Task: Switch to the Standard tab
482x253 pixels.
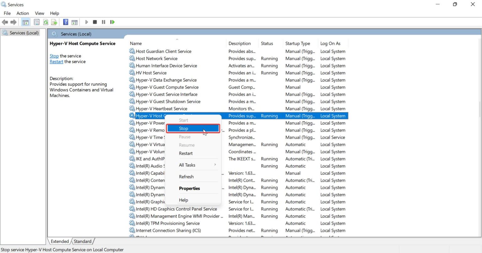Action: click(83, 241)
